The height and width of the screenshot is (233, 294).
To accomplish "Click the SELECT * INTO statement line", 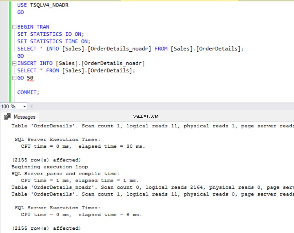I will [x=130, y=49].
